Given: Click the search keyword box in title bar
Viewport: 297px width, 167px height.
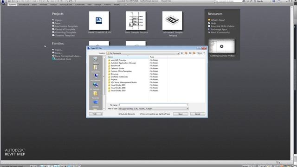Looking at the screenshot, I should click(228, 1).
